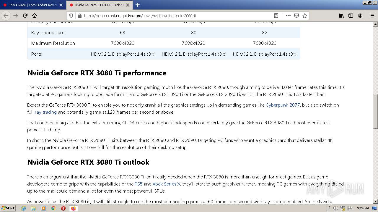Click the scrollbar down arrow
This screenshot has height=212, width=378.
375,201
